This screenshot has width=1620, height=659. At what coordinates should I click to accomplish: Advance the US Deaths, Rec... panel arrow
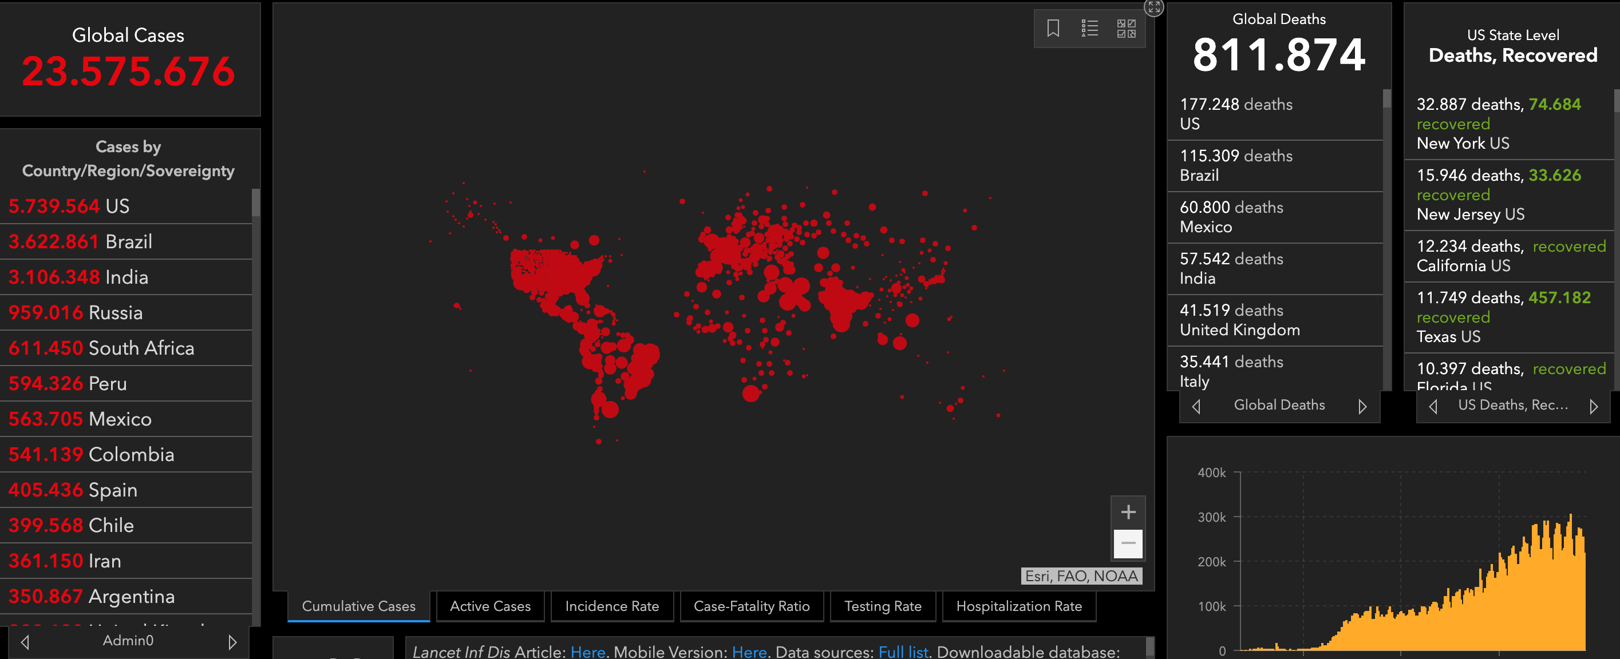coord(1593,407)
